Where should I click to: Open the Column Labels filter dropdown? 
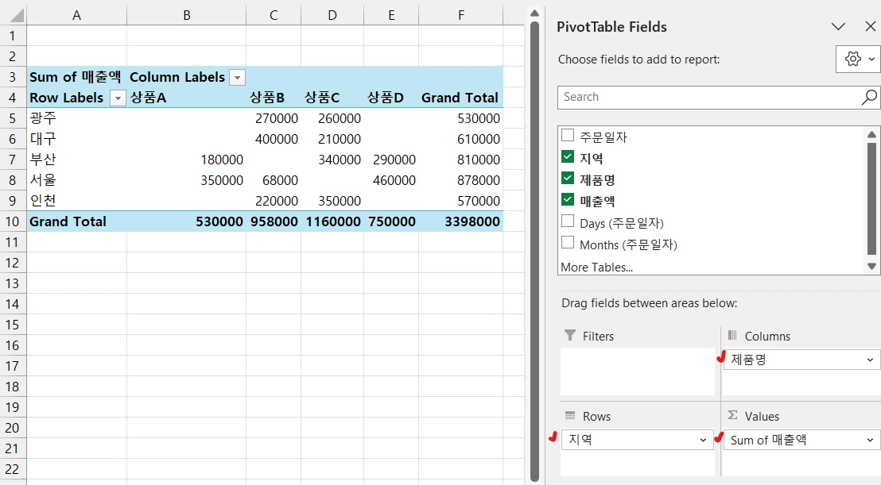(238, 77)
